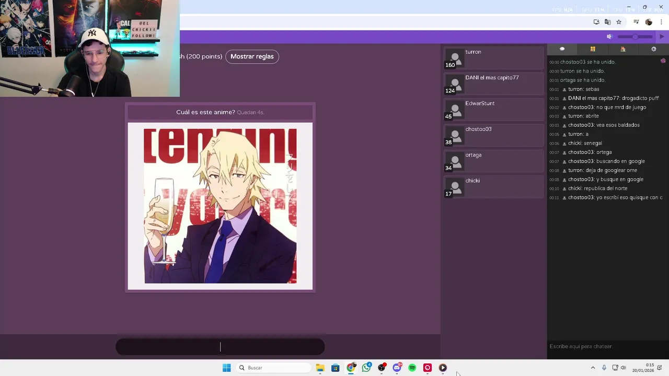Click Chrome's install app icon in address bar
This screenshot has height=376, width=669.
(x=596, y=22)
